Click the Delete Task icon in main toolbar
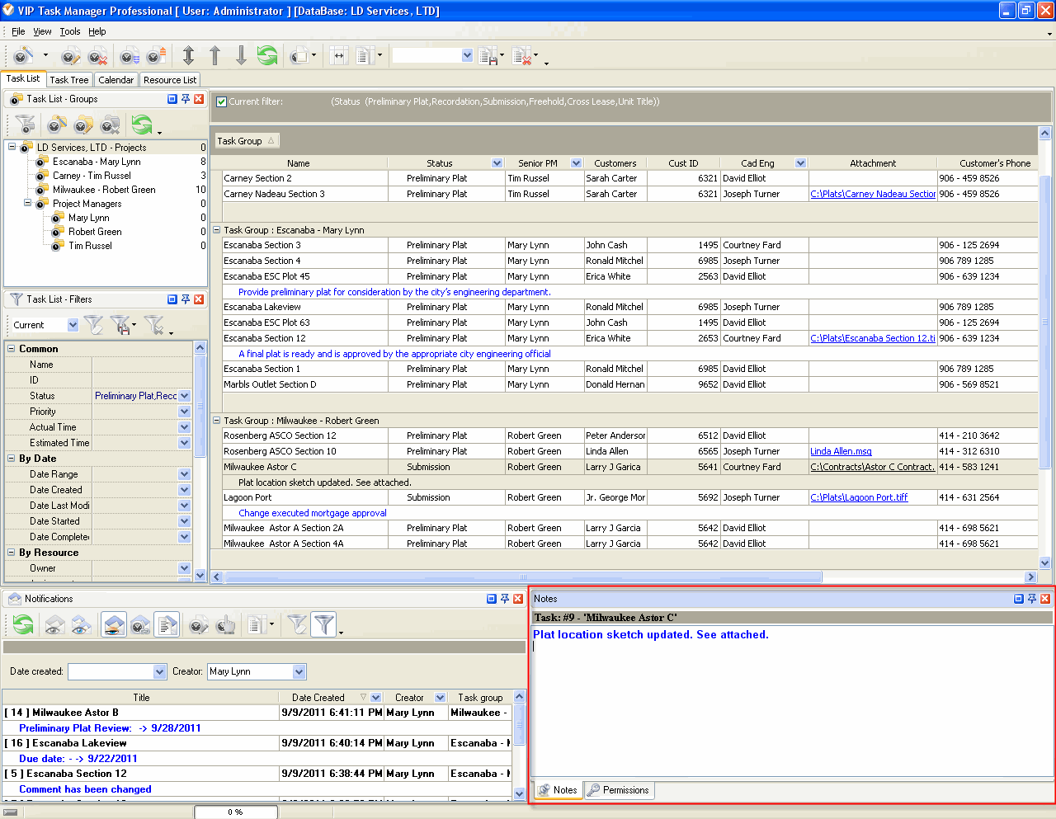Image resolution: width=1056 pixels, height=819 pixels. 97,56
